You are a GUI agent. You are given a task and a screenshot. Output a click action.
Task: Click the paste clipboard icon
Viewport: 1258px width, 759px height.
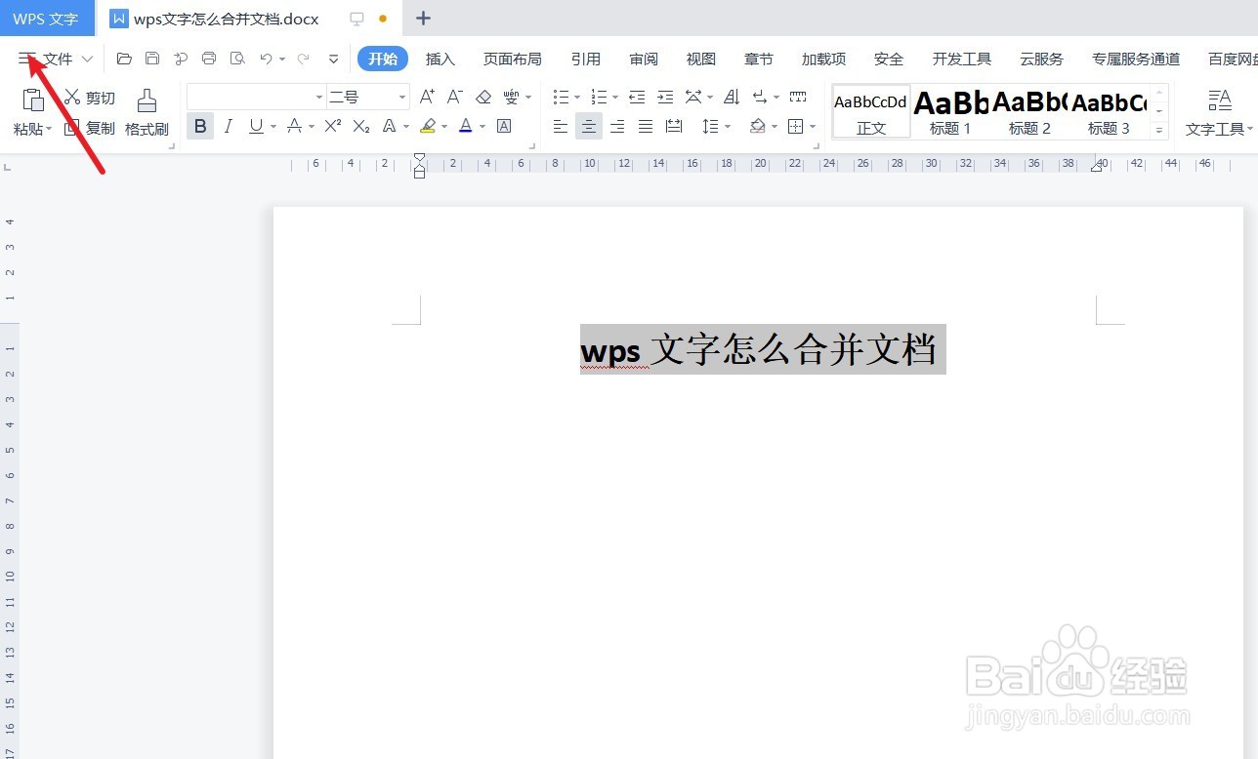(33, 100)
